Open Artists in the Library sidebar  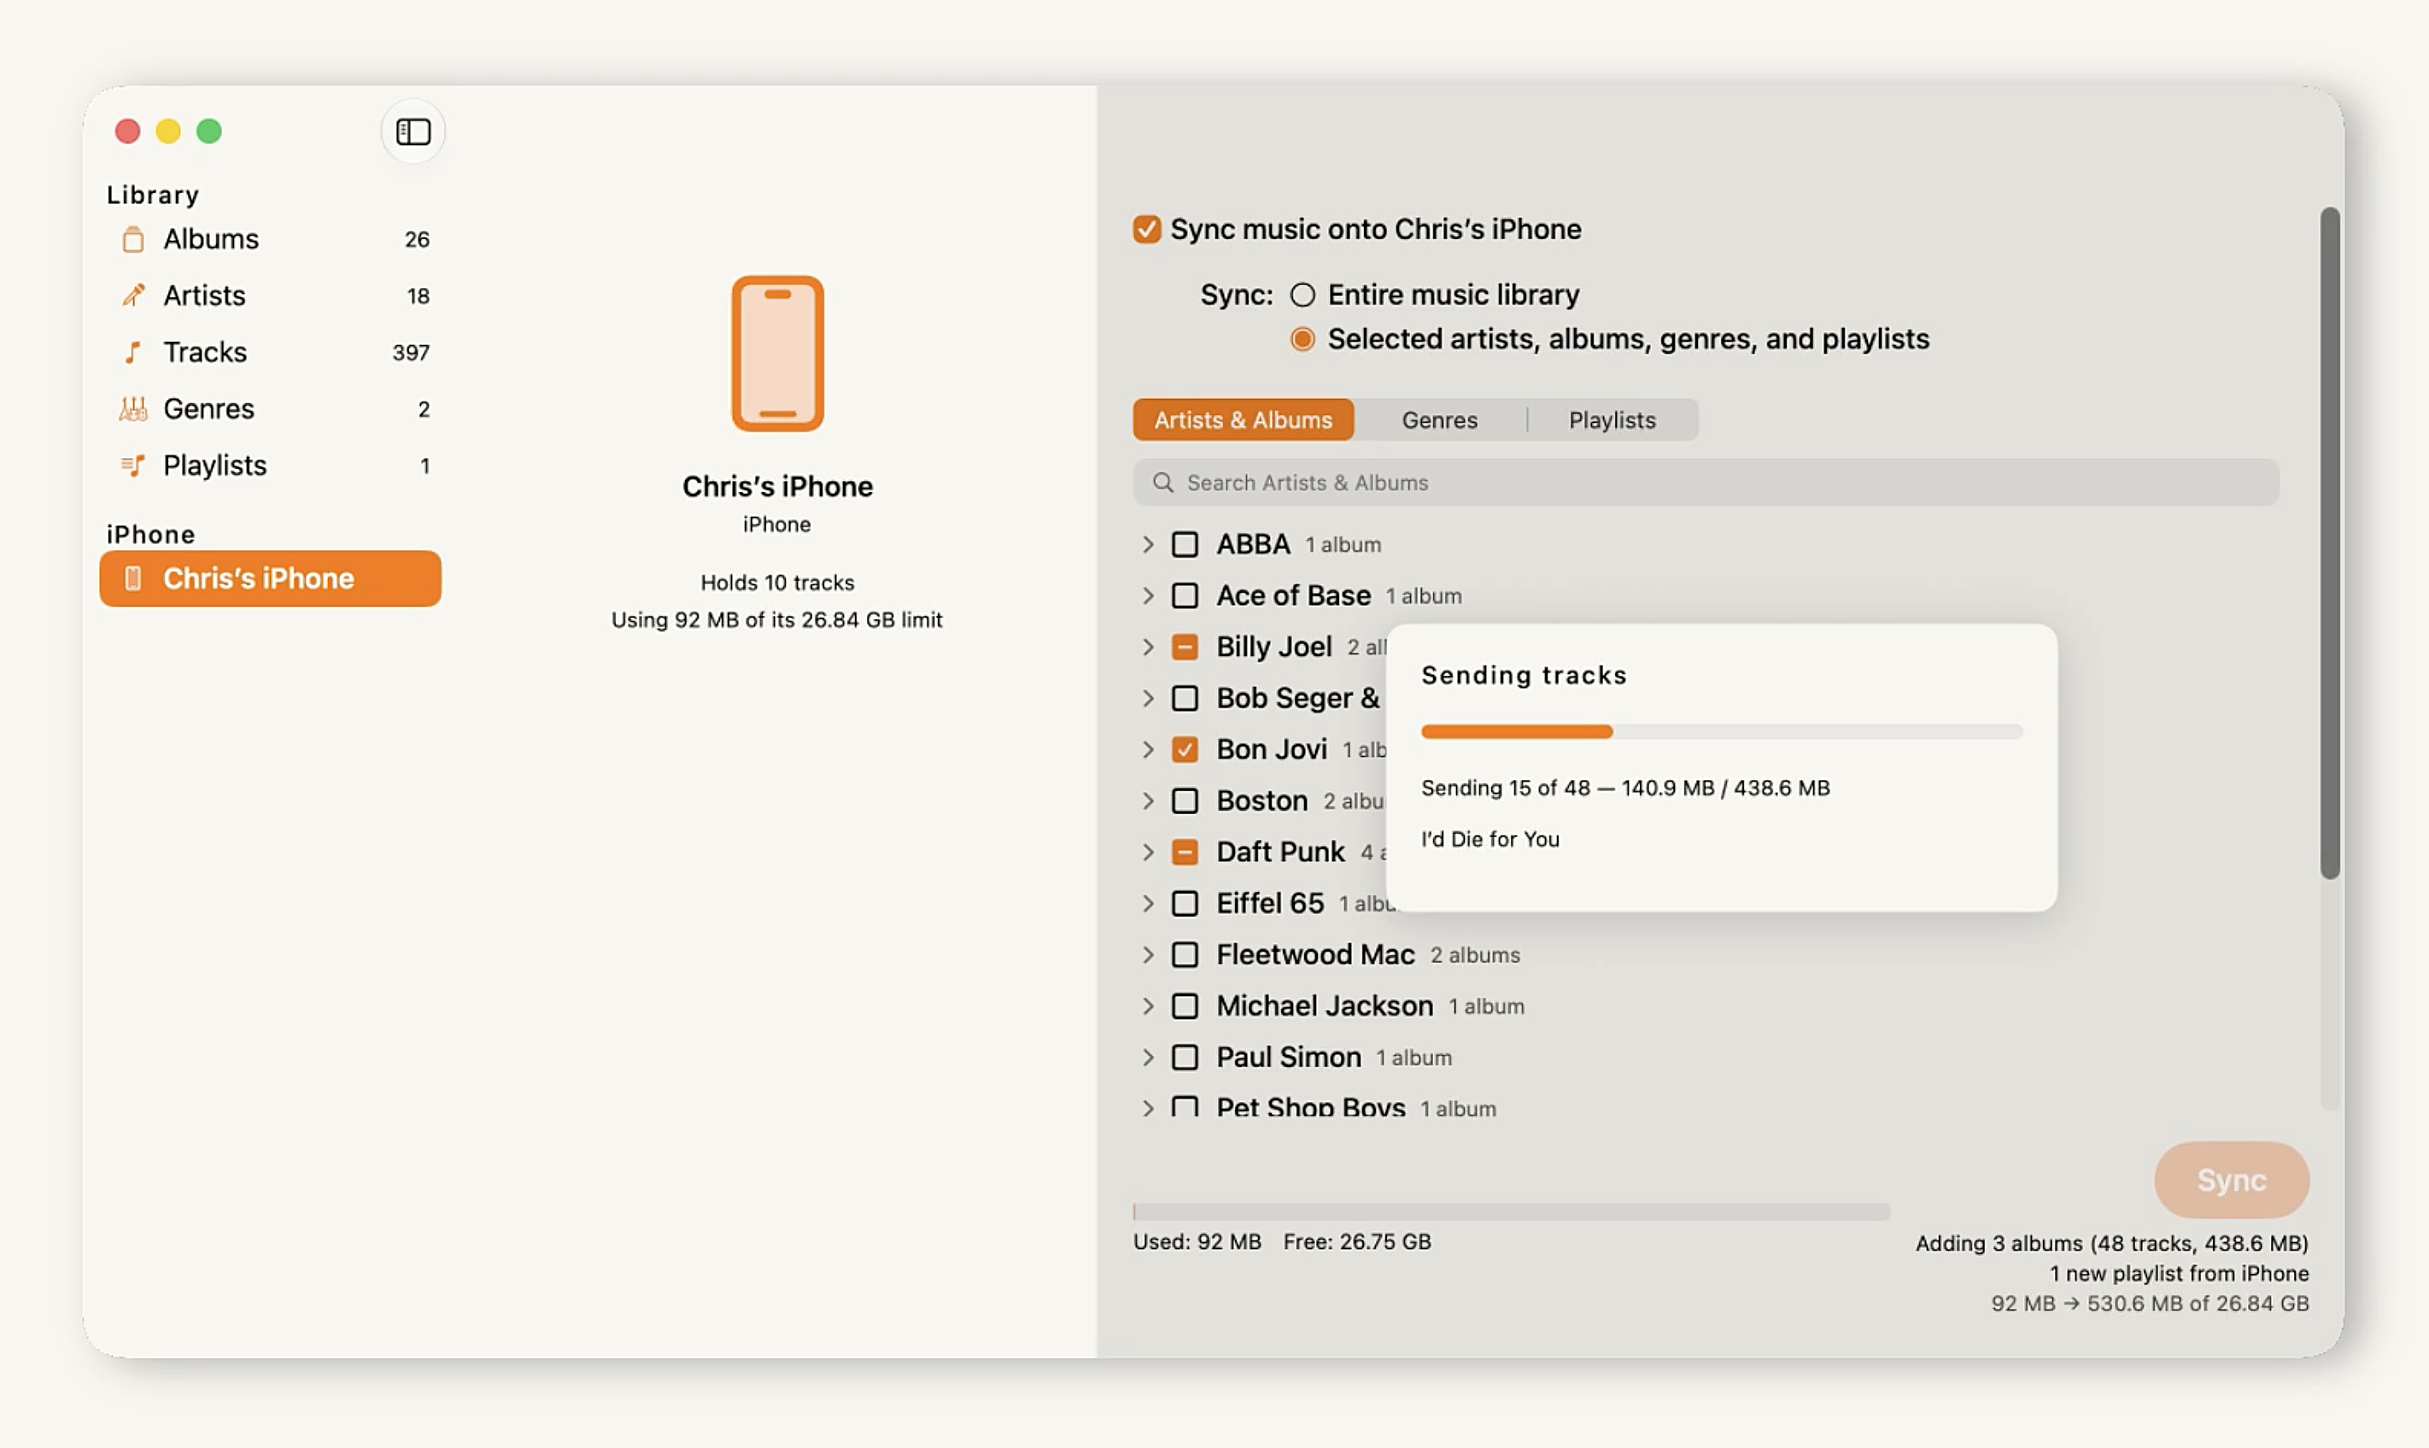(272, 296)
